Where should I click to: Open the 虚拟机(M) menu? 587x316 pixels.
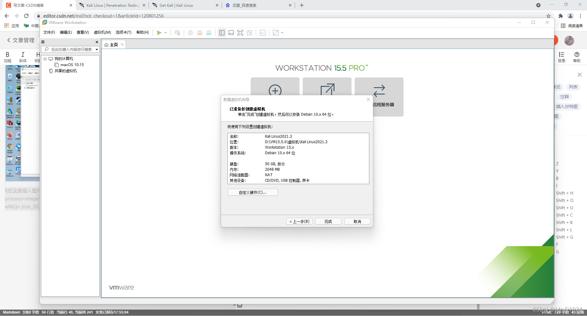click(x=102, y=32)
